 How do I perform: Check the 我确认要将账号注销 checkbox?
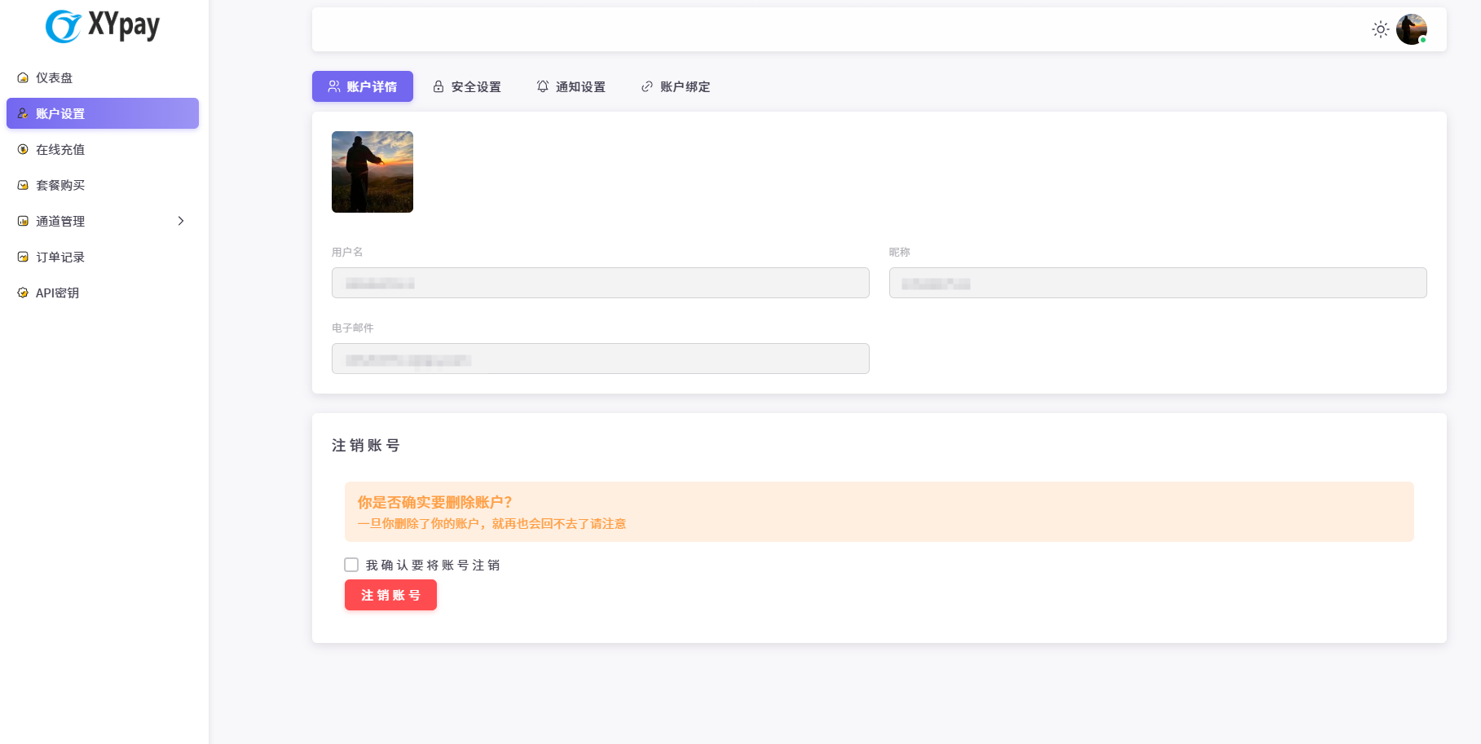(x=351, y=565)
